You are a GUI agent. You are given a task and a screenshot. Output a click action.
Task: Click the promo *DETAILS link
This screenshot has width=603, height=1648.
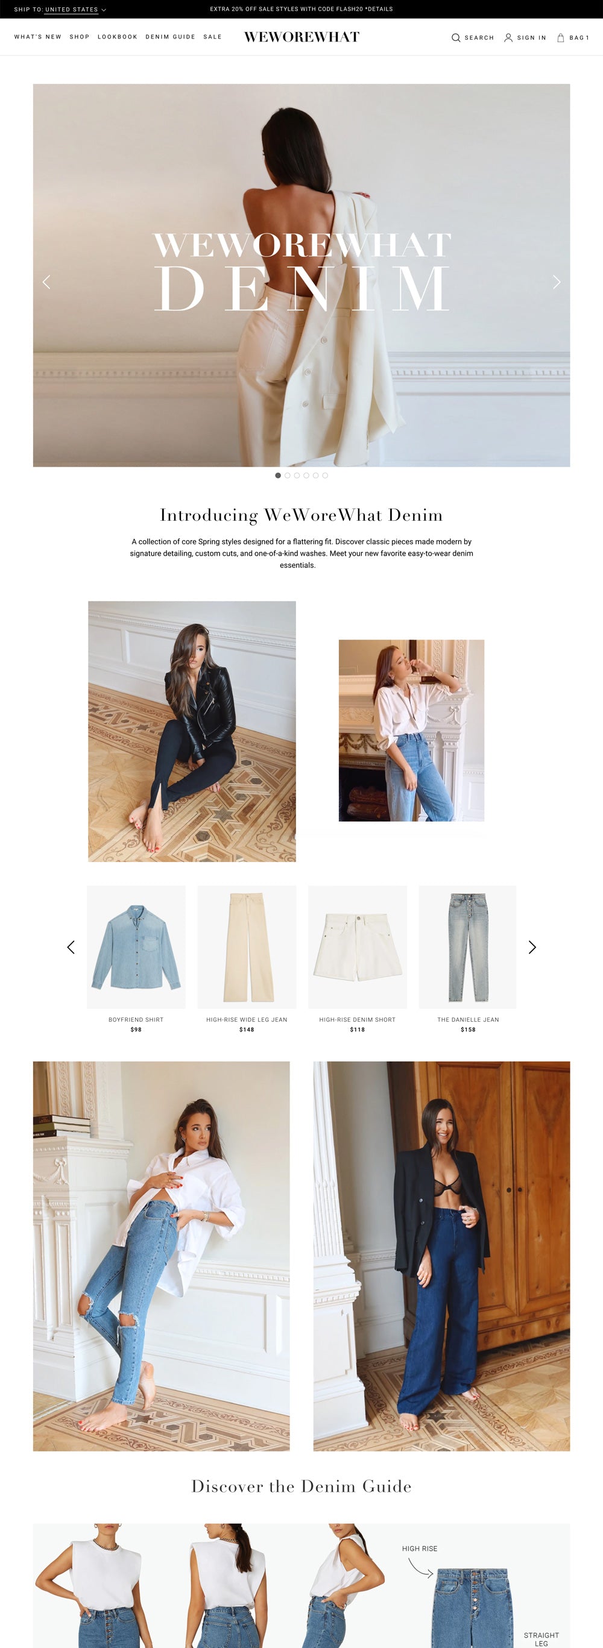coord(378,10)
